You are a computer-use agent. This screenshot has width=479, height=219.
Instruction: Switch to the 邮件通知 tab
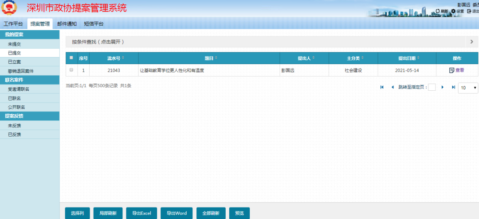(67, 24)
